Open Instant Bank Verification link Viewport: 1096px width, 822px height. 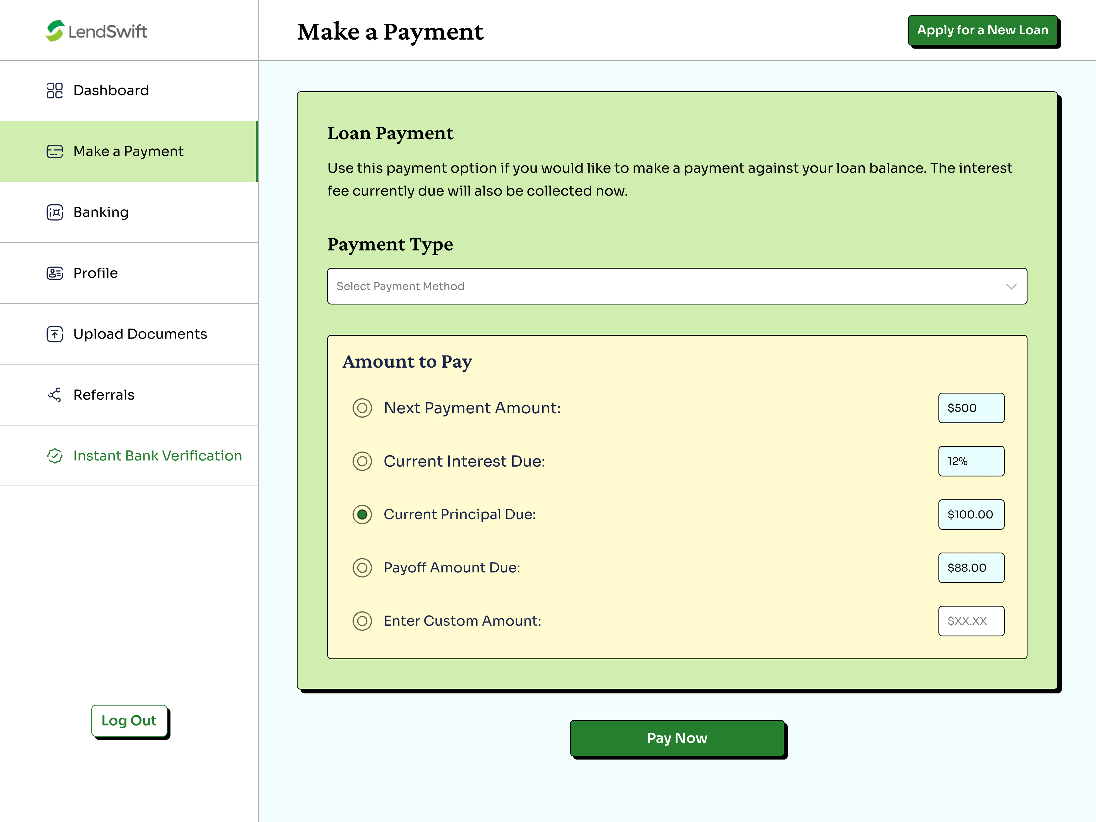(x=129, y=456)
